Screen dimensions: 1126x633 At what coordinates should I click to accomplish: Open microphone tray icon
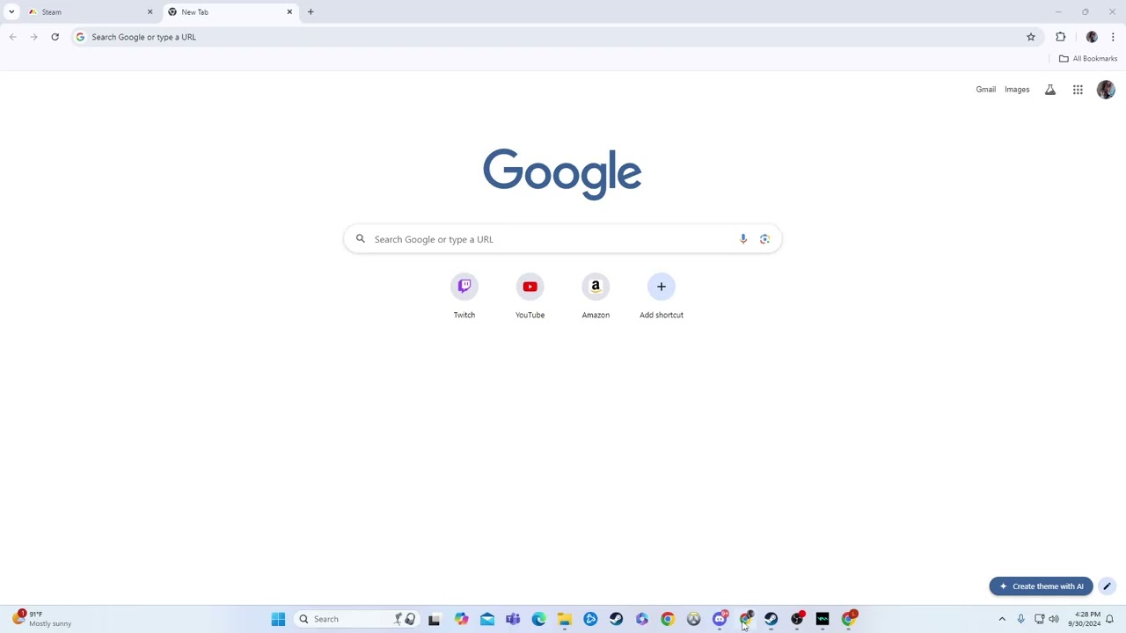pos(1020,619)
